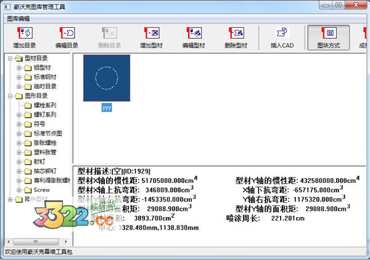Click the 射钉 folder icon

(x=28, y=161)
